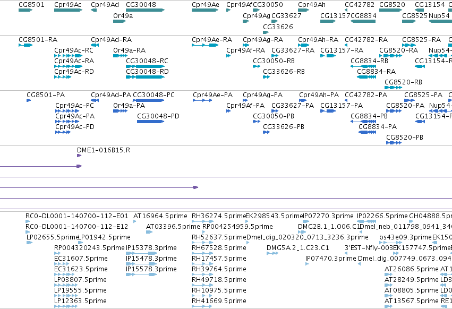Click the CG33627-PA protein label
The width and height of the screenshot is (452, 309).
point(292,106)
